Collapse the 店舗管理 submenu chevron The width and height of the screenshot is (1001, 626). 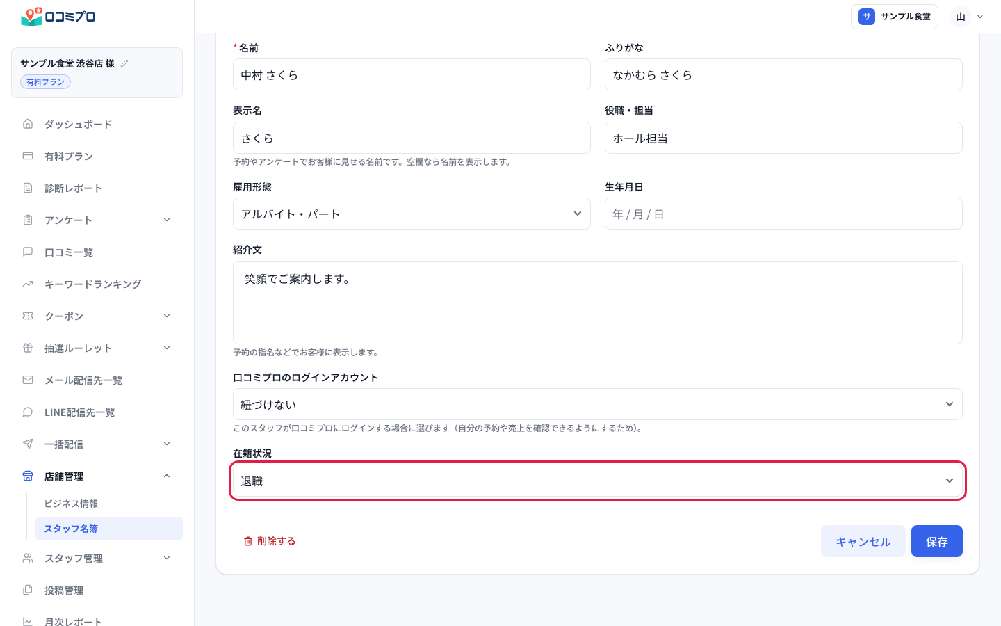pos(167,476)
